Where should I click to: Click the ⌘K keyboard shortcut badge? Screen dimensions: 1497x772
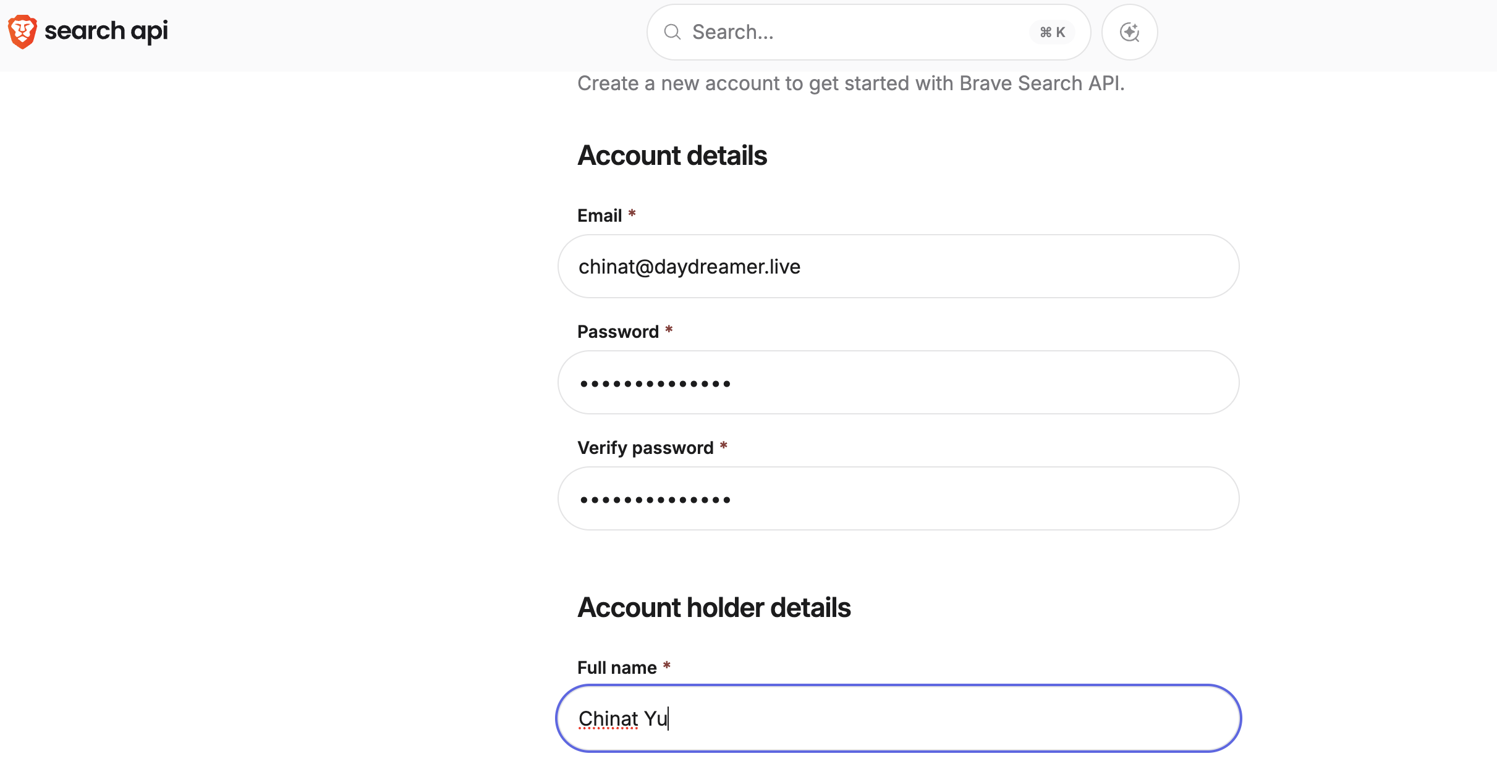pos(1052,31)
